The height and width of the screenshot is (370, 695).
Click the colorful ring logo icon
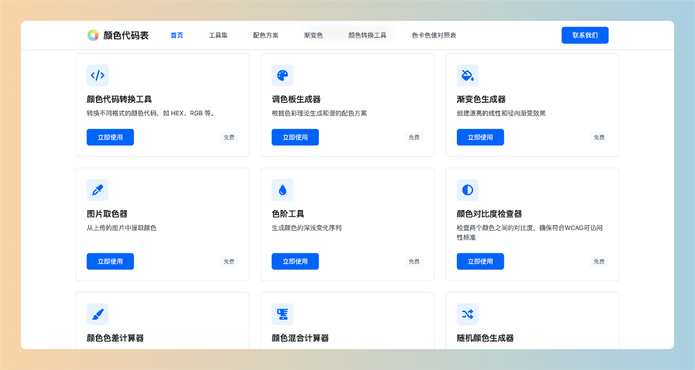(x=93, y=35)
